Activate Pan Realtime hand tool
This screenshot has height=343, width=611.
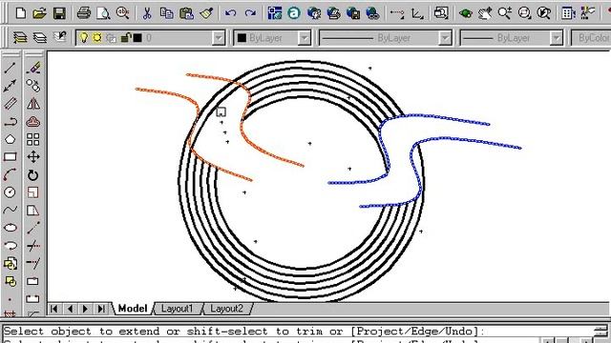point(485,13)
